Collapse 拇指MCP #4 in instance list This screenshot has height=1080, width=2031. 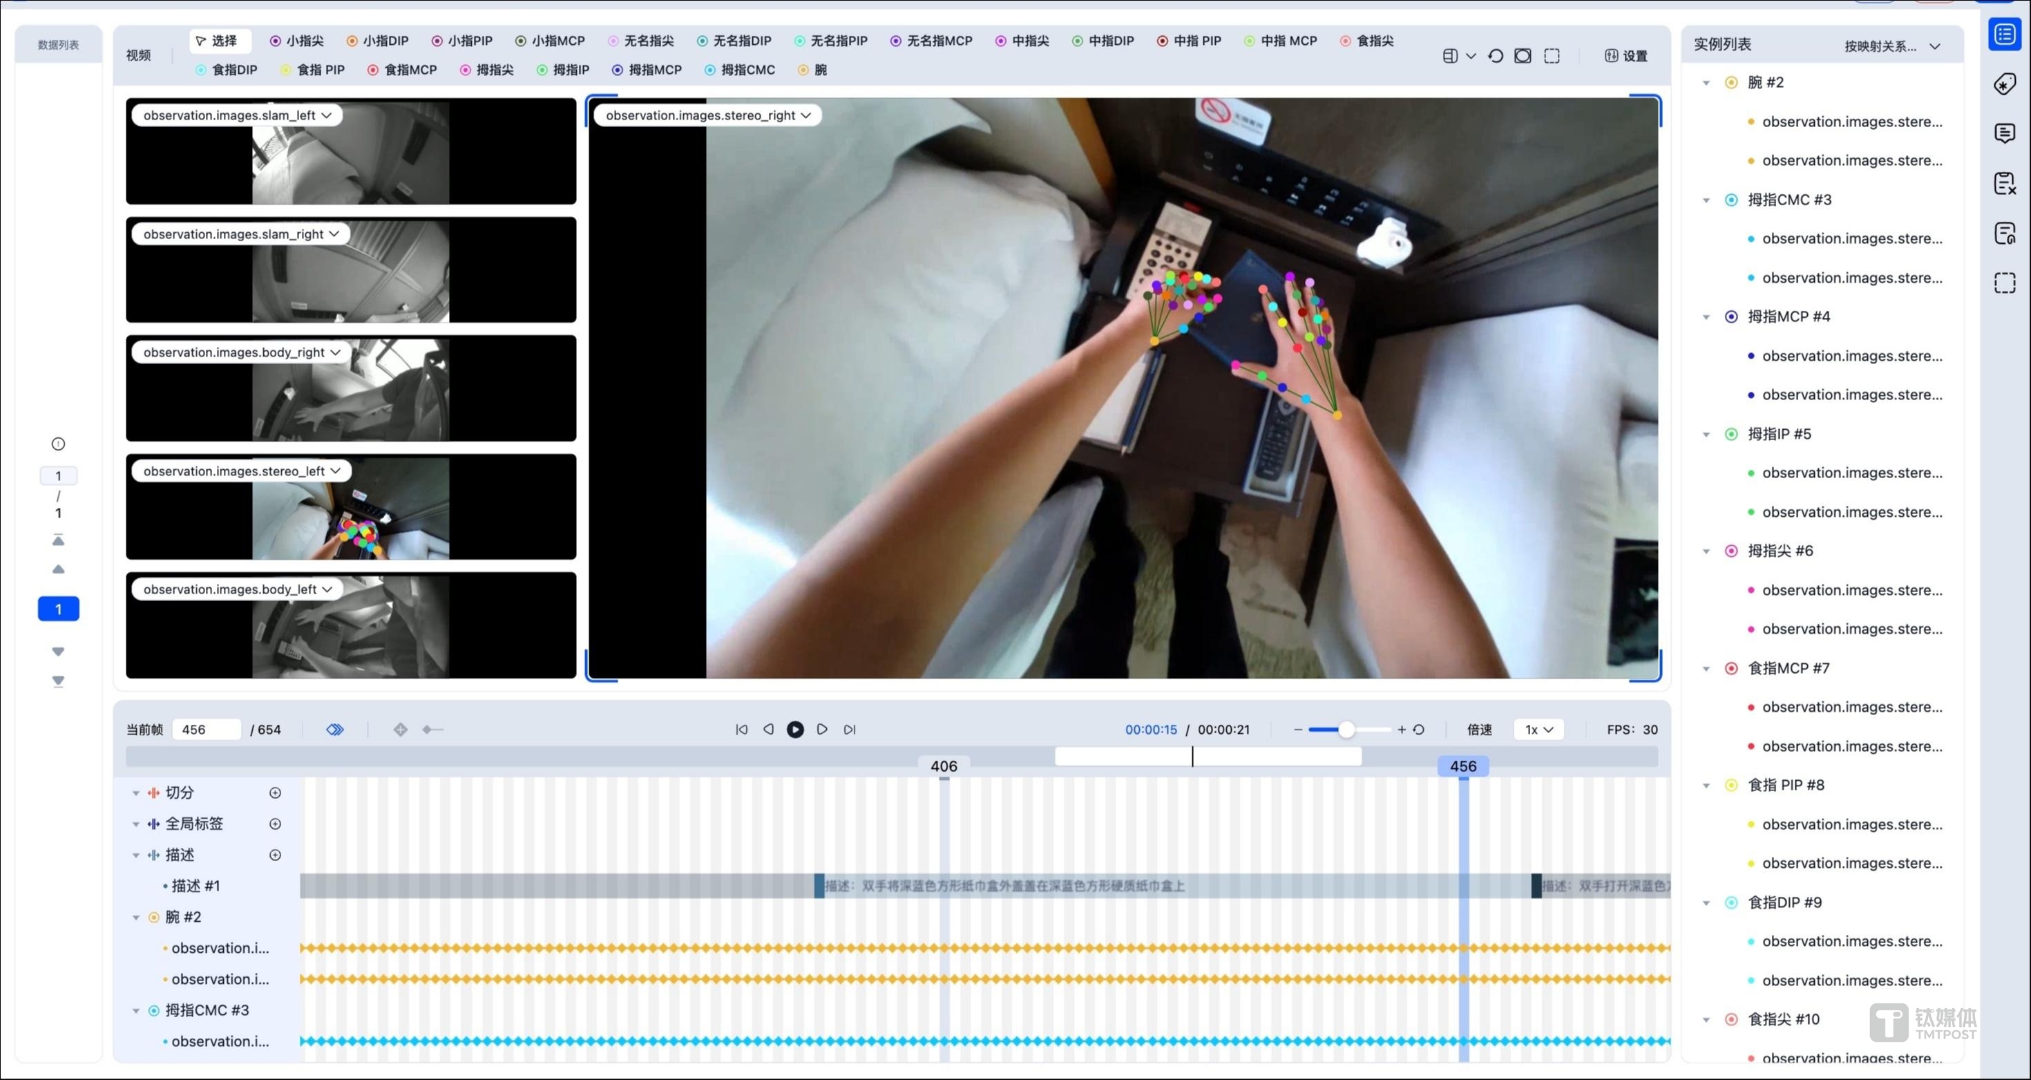(x=1706, y=317)
